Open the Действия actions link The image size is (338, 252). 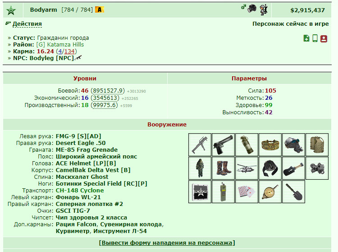27,24
